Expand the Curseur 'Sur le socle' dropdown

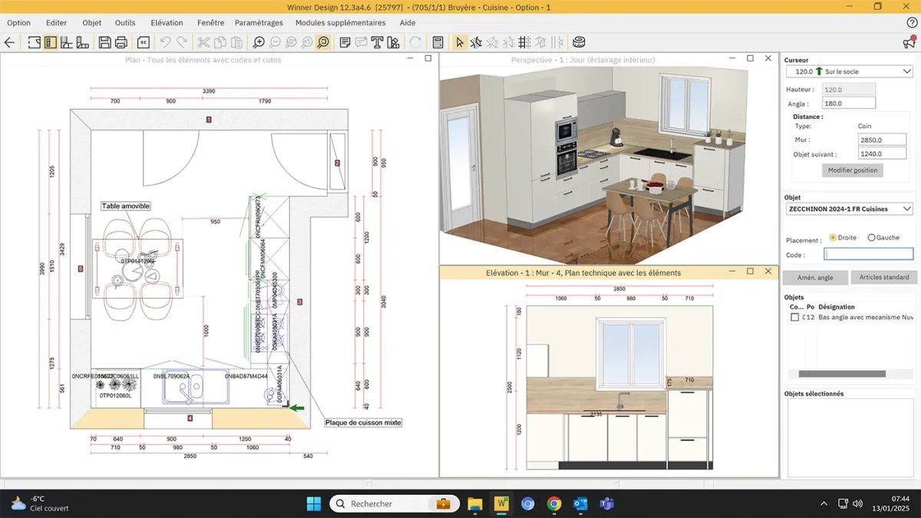pos(848,71)
